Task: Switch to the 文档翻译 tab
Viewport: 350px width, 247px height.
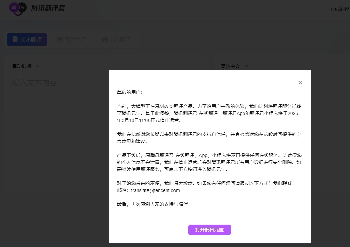Action: [x=116, y=39]
